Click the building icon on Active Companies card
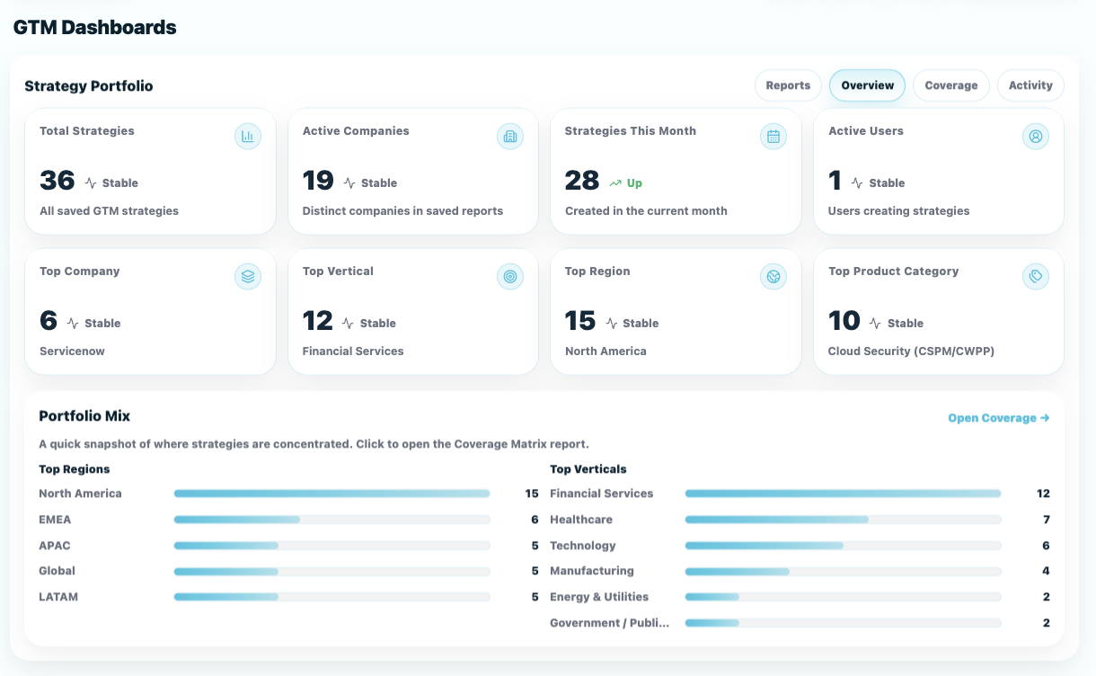Viewport: 1096px width, 676px height. [x=510, y=137]
